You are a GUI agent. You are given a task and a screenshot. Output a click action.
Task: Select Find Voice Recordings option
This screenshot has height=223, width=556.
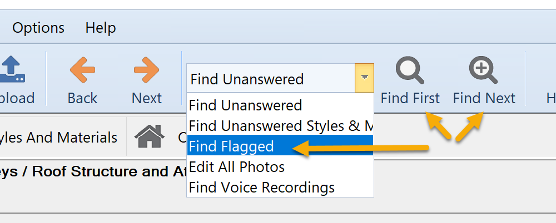click(280, 187)
